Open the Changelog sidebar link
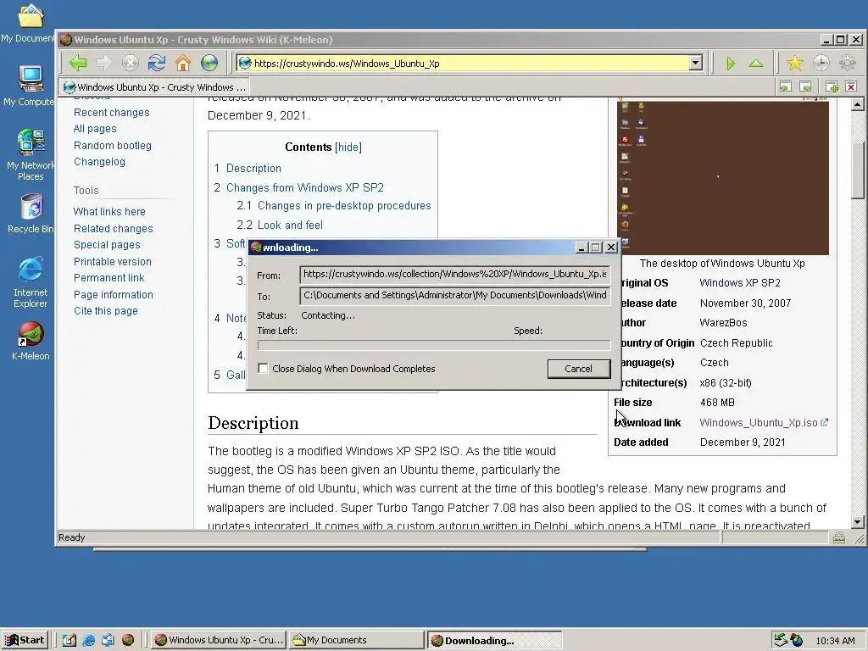Screen dimensions: 868x651 point(99,162)
